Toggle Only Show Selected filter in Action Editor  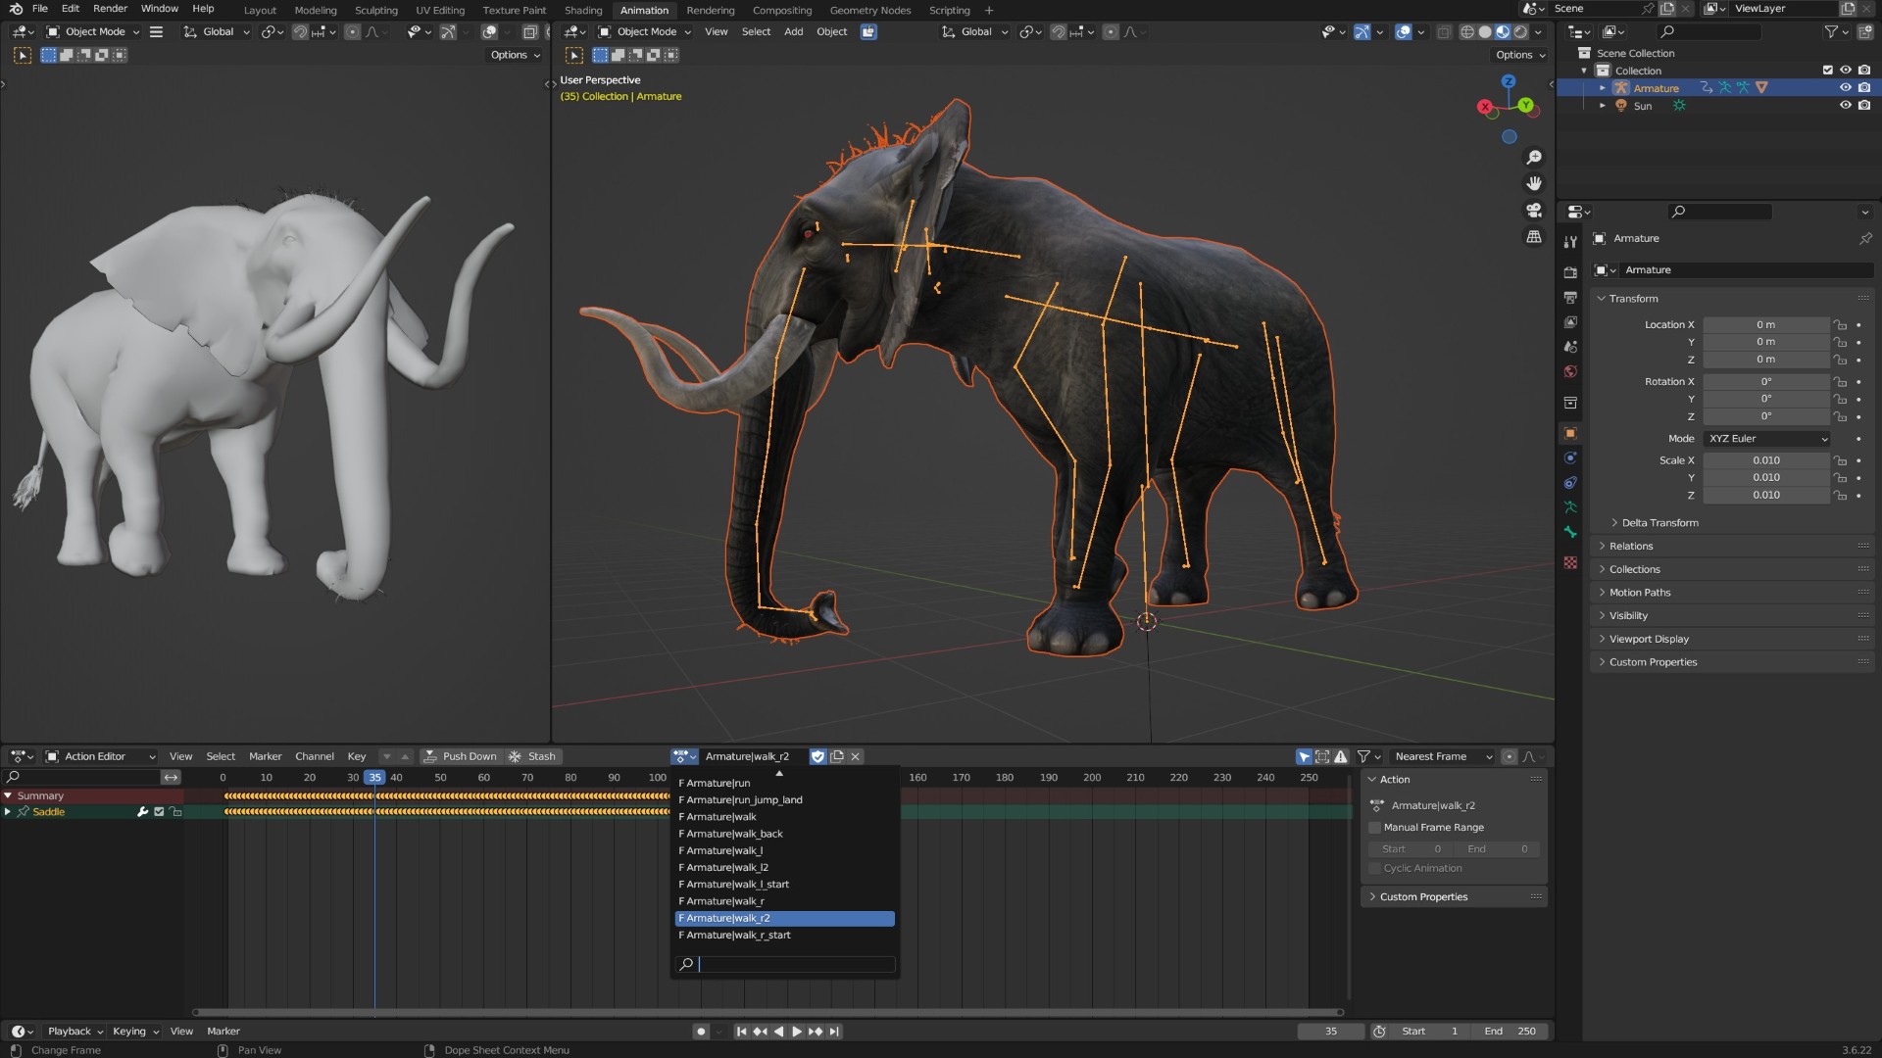1304,756
